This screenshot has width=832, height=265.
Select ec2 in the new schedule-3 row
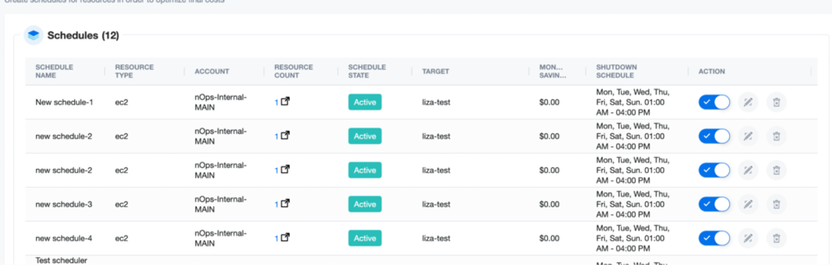coord(122,204)
